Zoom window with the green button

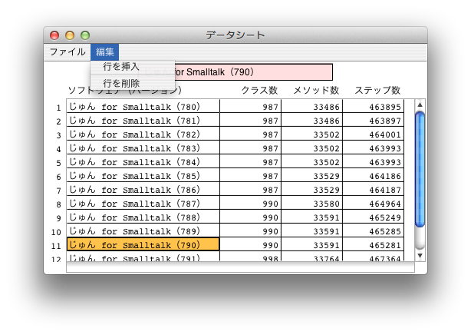(x=85, y=35)
